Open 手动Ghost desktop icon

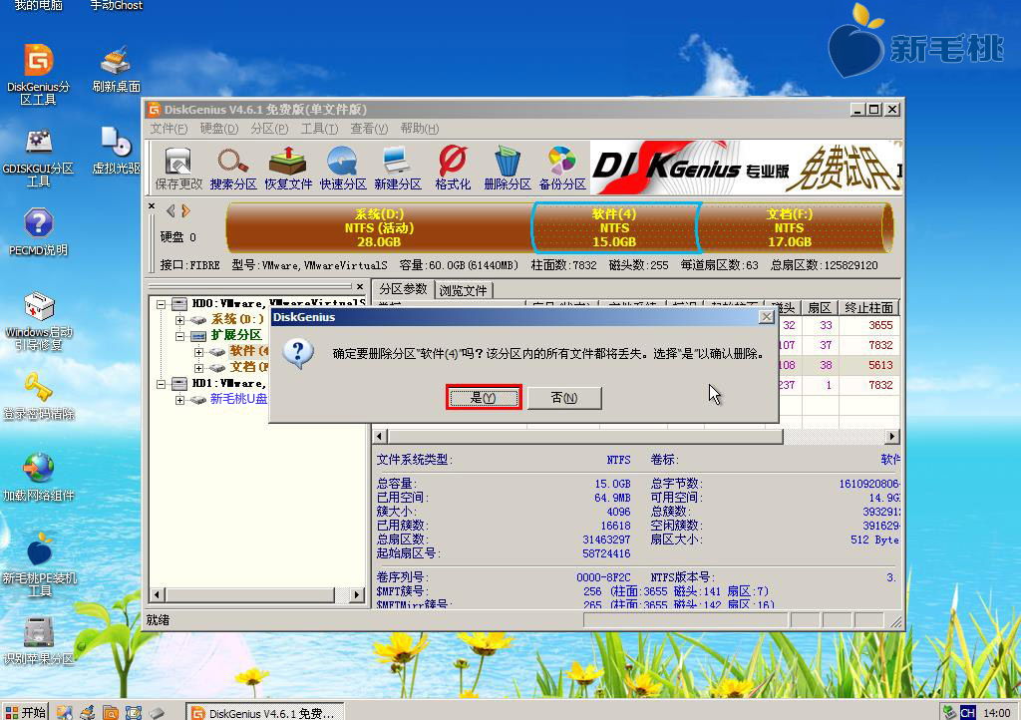(116, 6)
